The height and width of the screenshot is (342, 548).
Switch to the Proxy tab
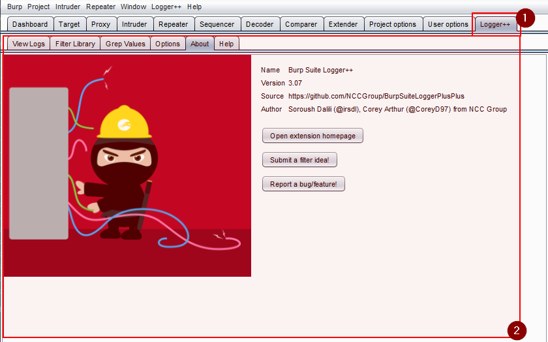100,24
